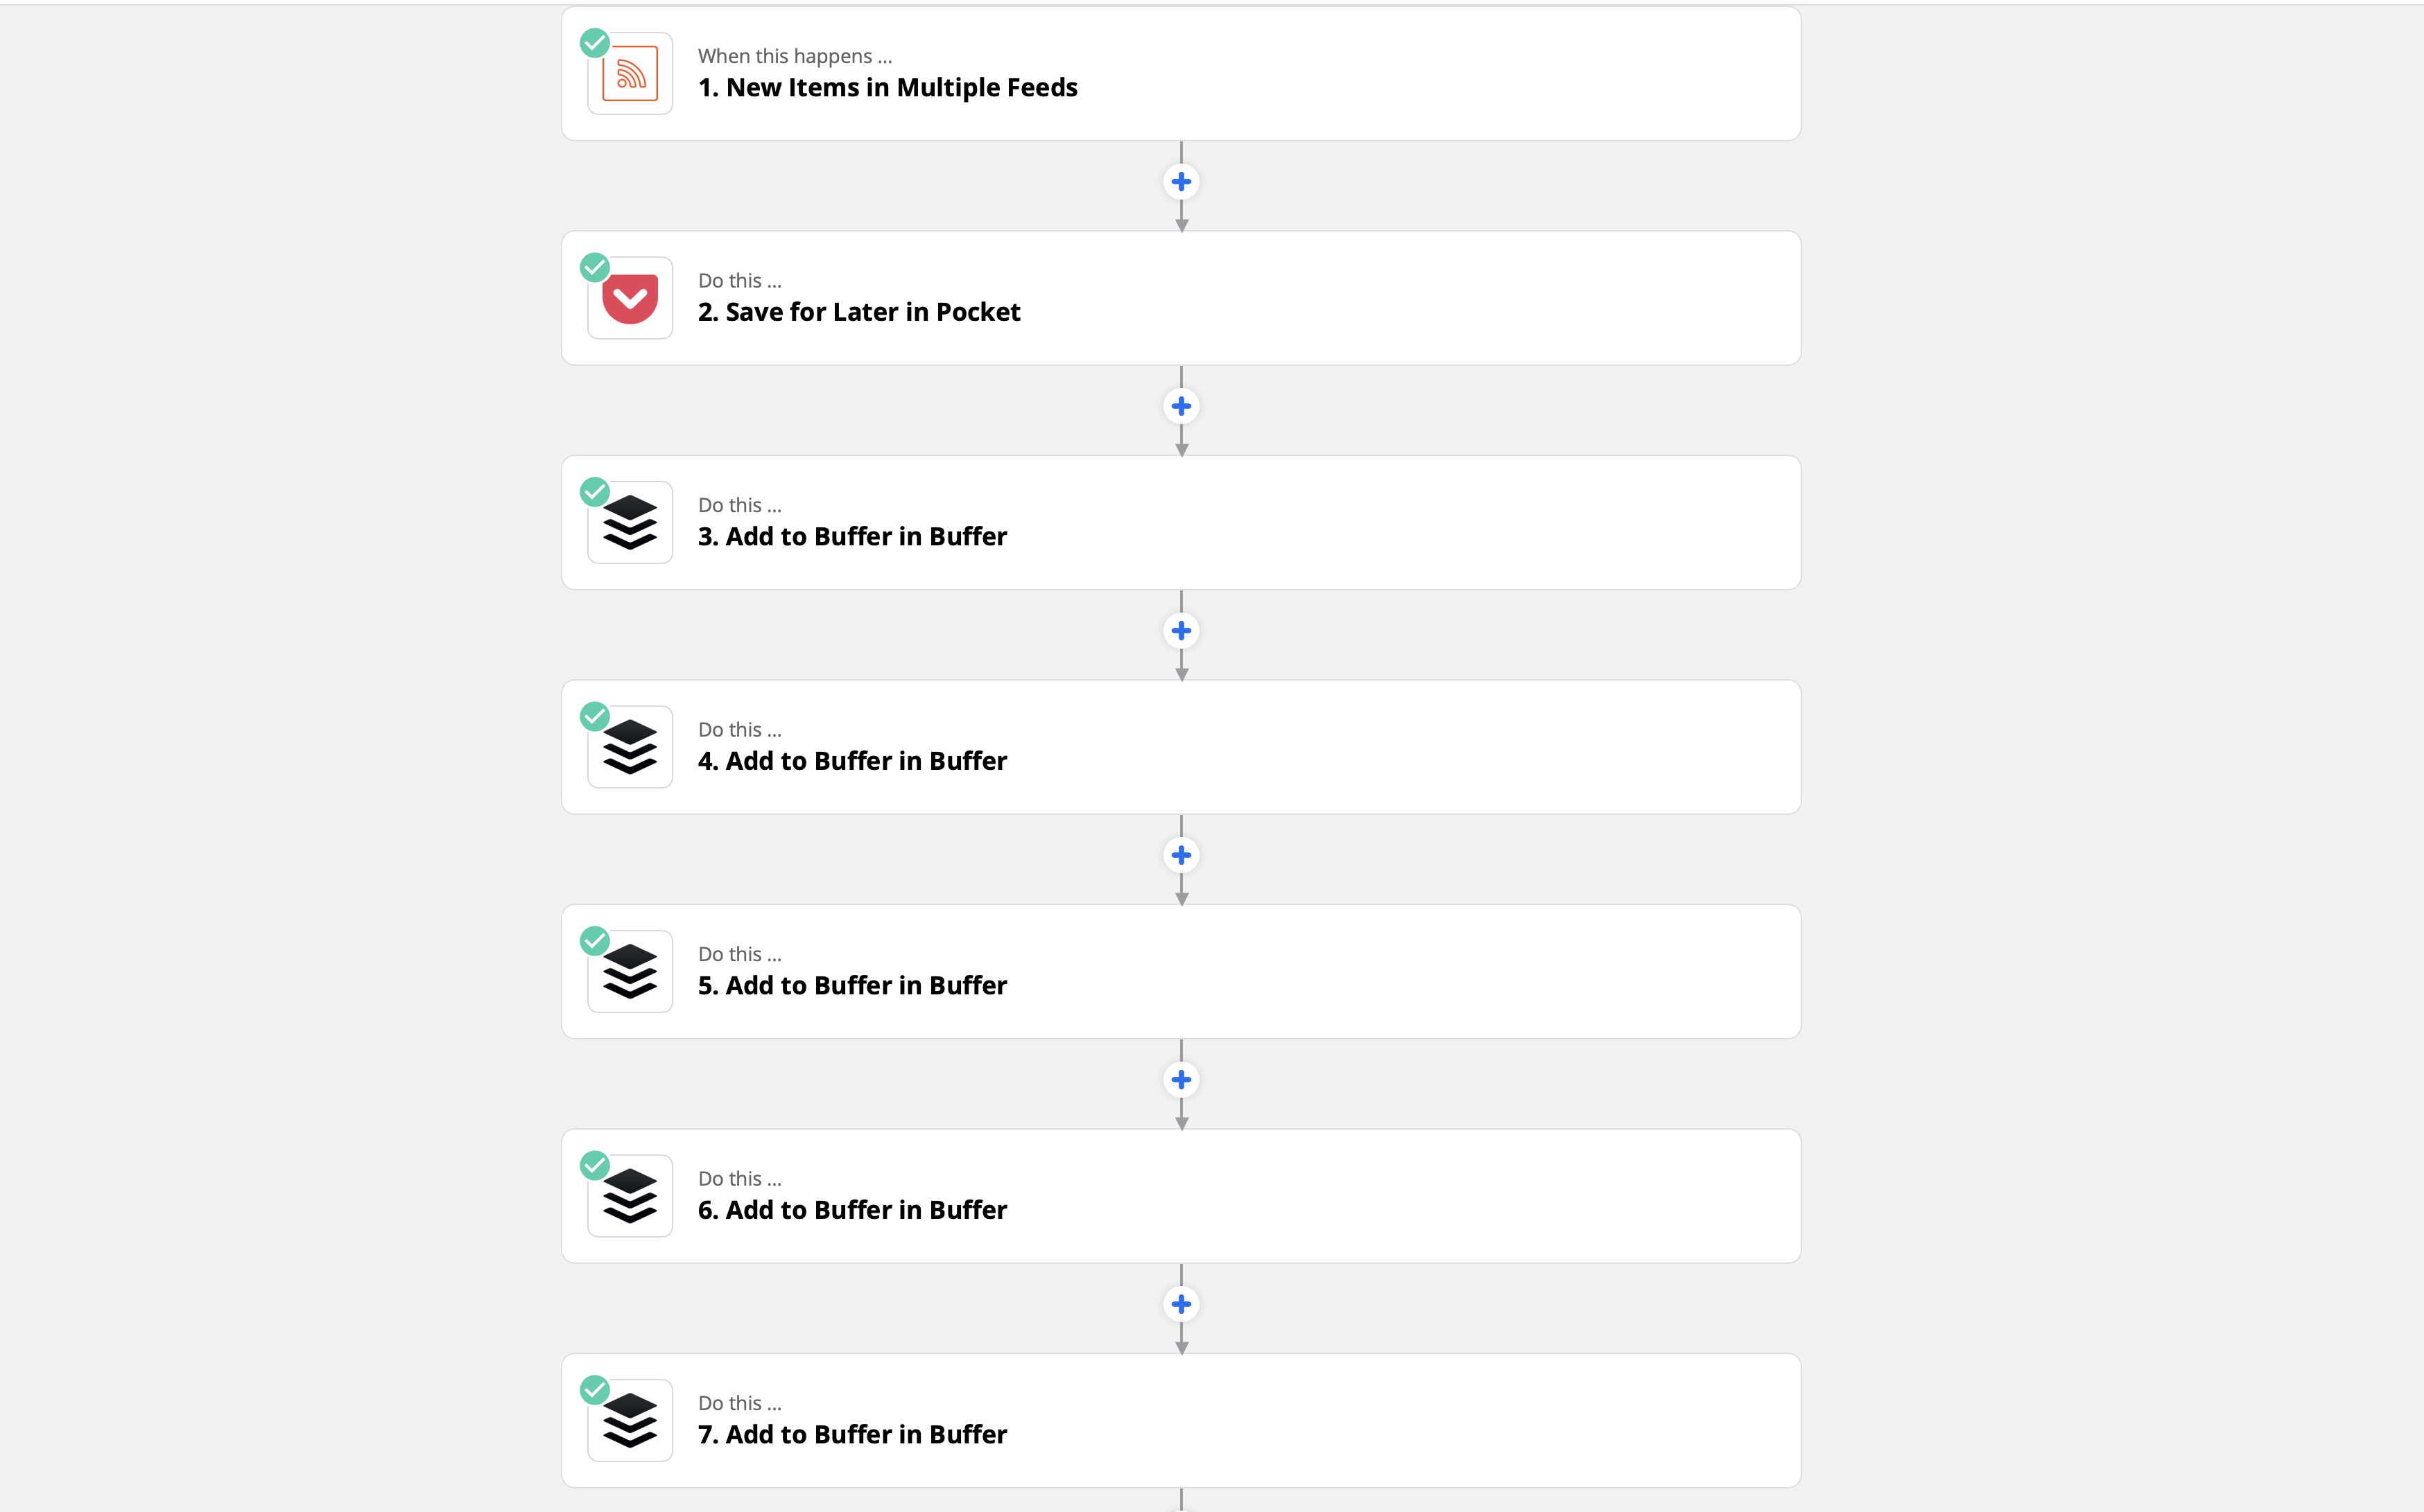Add a step after New Items in Multiple Feeds
The width and height of the screenshot is (2424, 1512).
point(1181,182)
